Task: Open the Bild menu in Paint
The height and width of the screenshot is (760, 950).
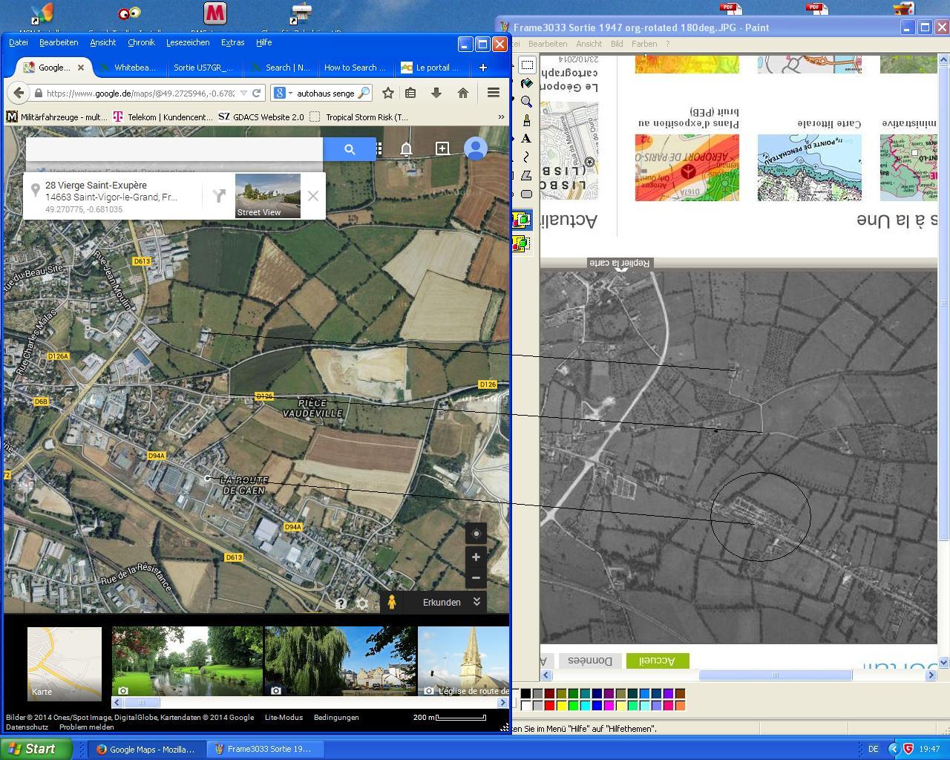Action: click(x=617, y=44)
